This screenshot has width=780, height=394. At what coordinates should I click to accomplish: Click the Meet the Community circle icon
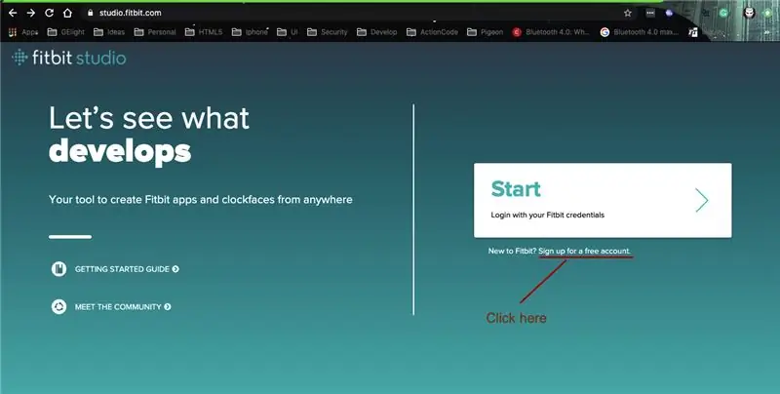click(58, 307)
